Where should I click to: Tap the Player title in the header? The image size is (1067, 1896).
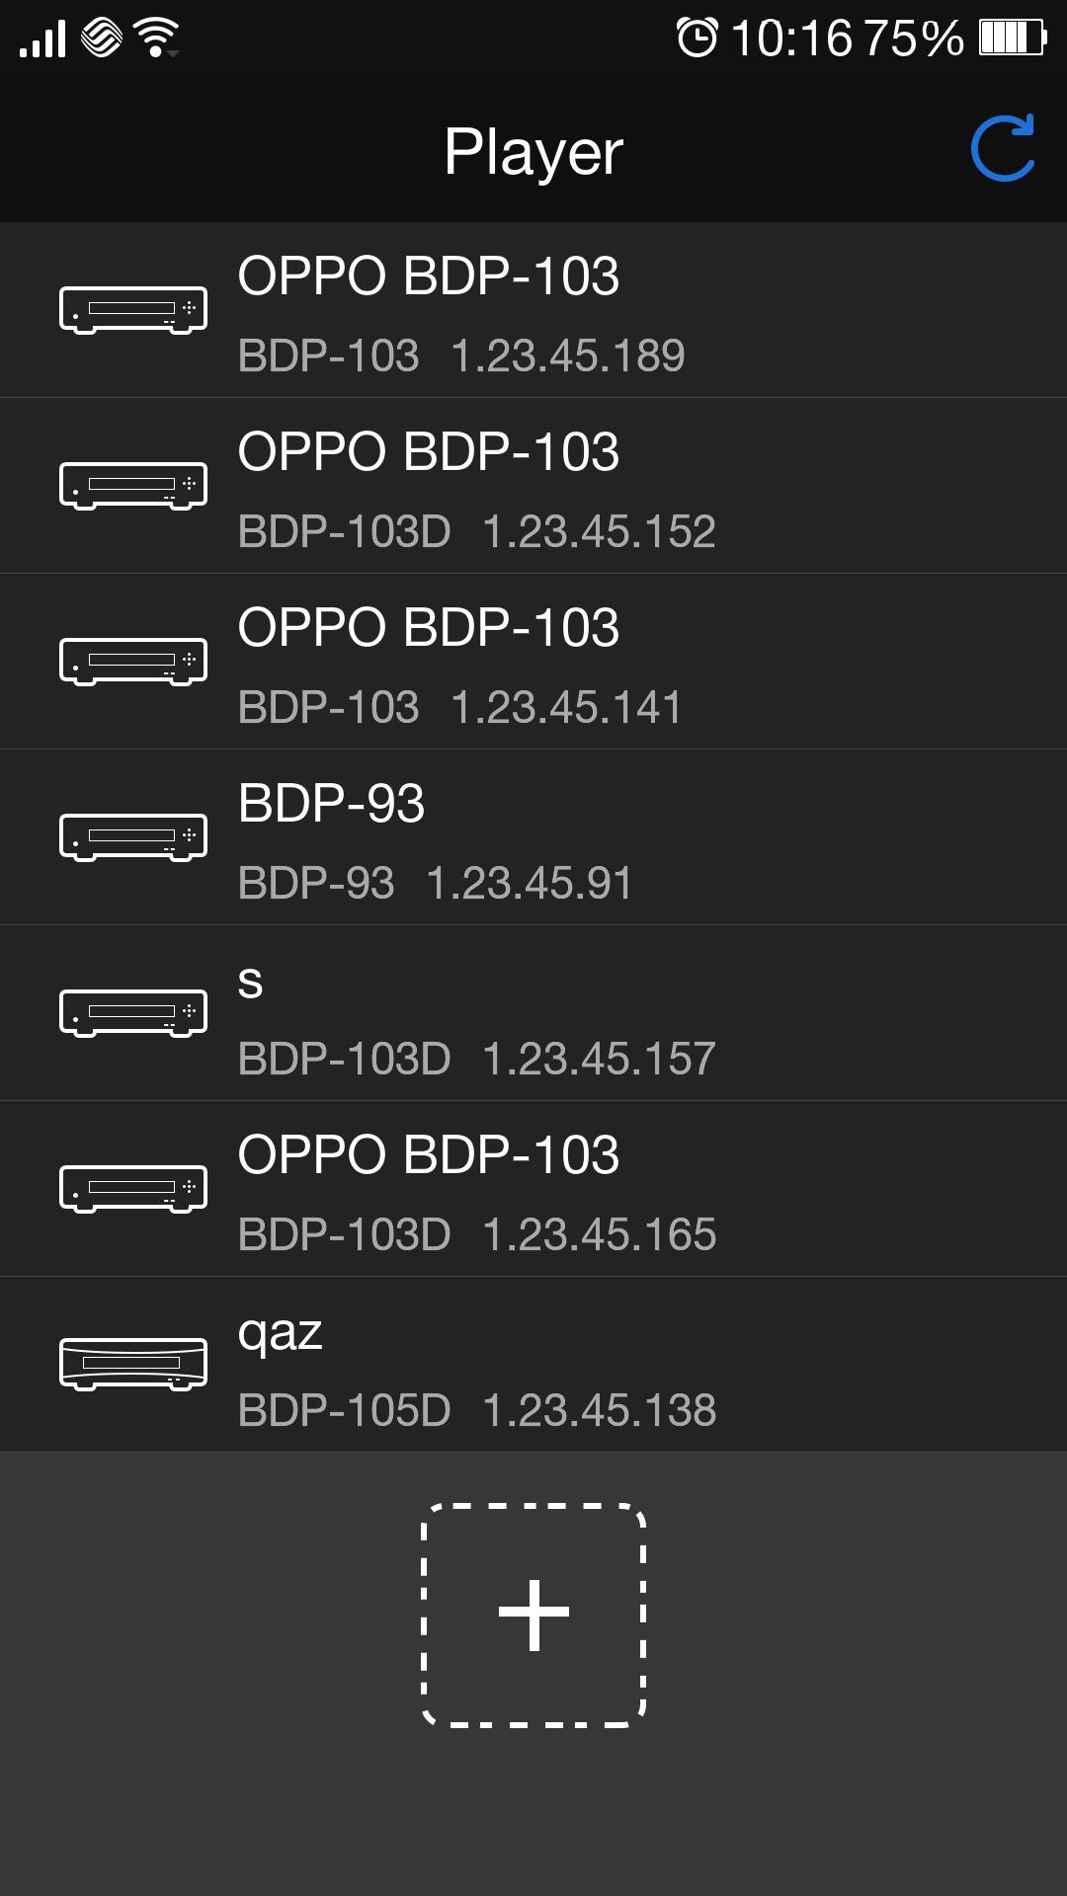(x=533, y=150)
